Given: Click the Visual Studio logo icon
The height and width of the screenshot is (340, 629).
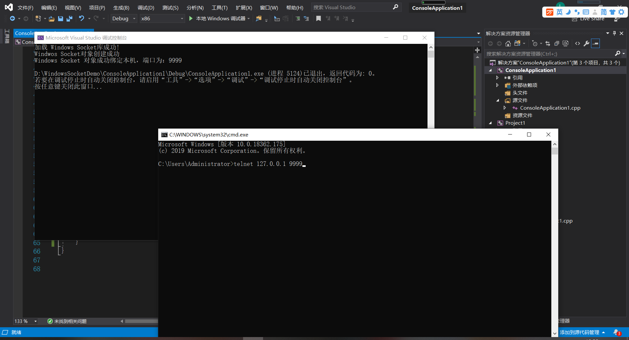Looking at the screenshot, I should (x=9, y=7).
